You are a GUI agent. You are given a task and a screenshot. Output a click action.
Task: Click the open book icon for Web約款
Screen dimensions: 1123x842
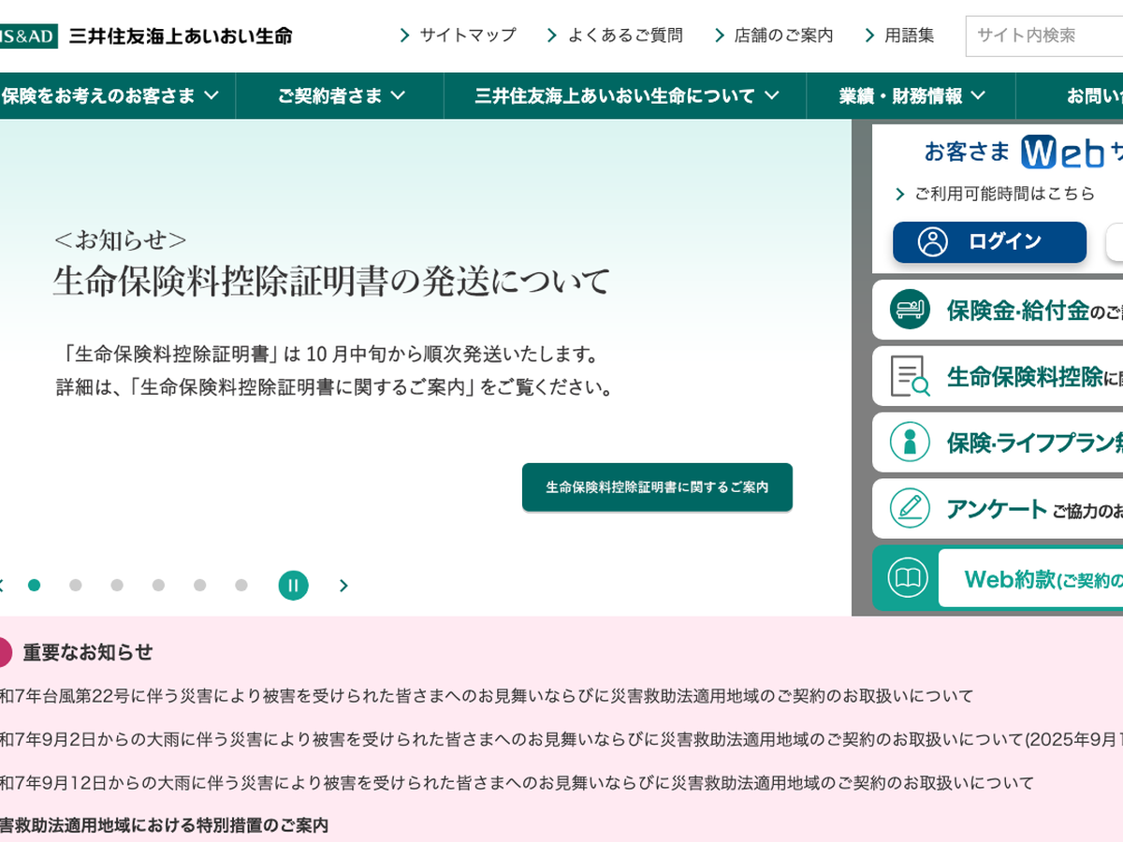point(907,578)
